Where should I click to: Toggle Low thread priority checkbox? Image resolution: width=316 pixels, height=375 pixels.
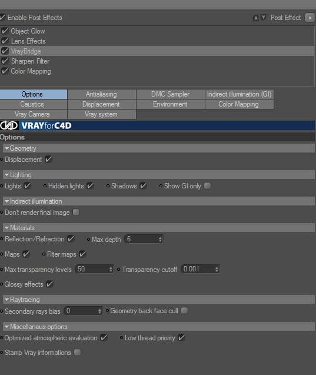[181, 338]
